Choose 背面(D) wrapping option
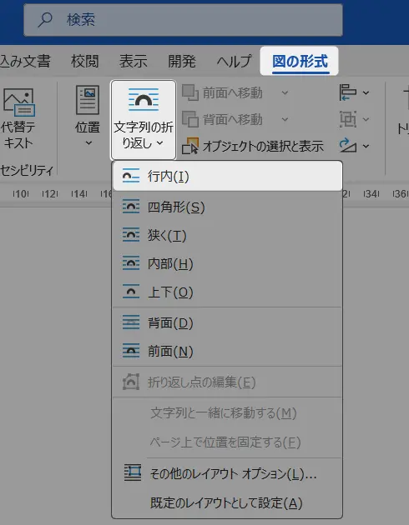This screenshot has width=409, height=525. [228, 322]
